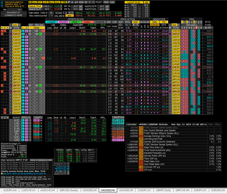Click the green C+ button in AUDCHF row
The height and width of the screenshot is (194, 227).
(40, 34)
